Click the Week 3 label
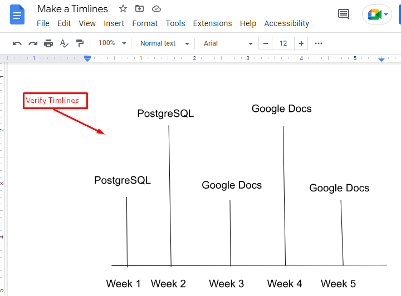This screenshot has height=296, width=401. (226, 284)
